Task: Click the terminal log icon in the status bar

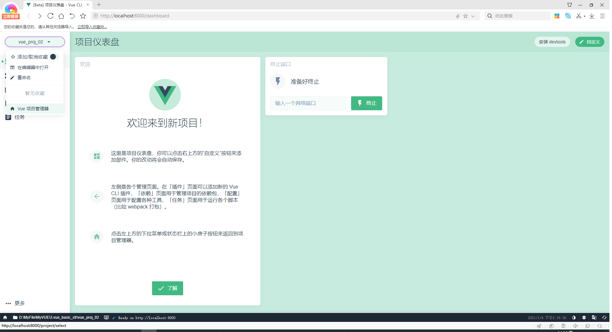Action: click(x=107, y=317)
